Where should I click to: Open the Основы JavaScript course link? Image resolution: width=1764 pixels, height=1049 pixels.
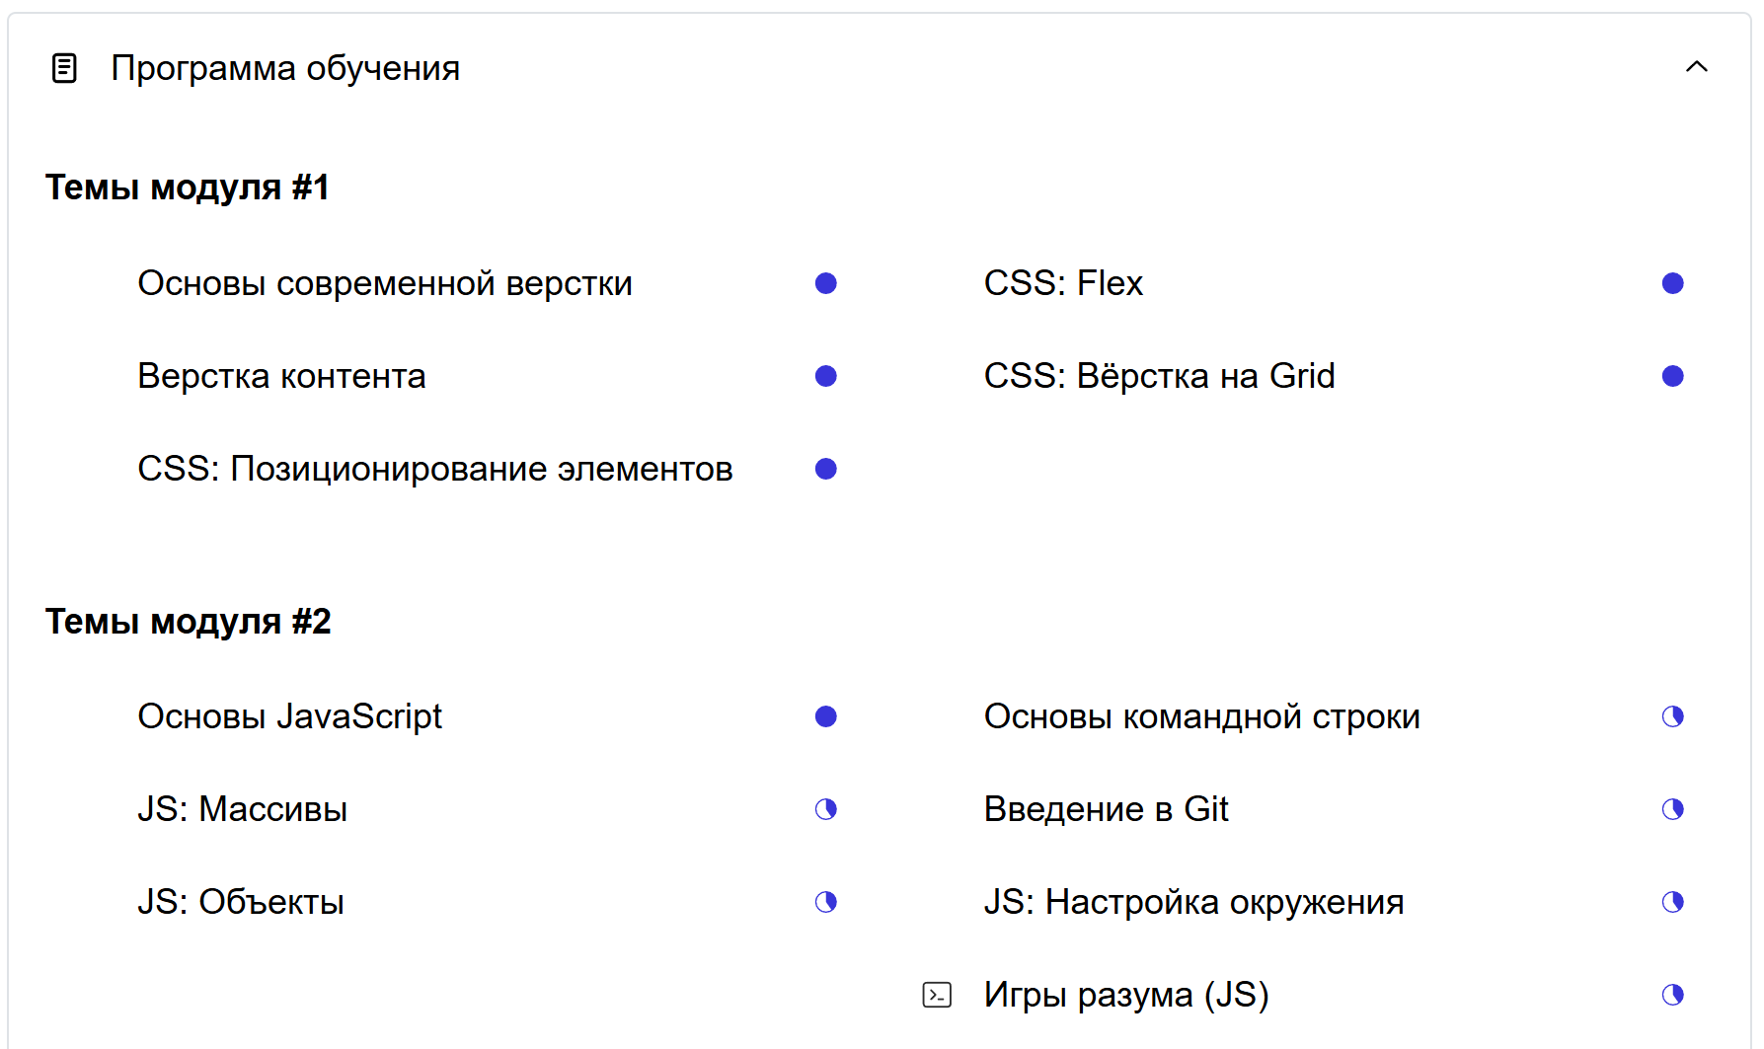[289, 716]
